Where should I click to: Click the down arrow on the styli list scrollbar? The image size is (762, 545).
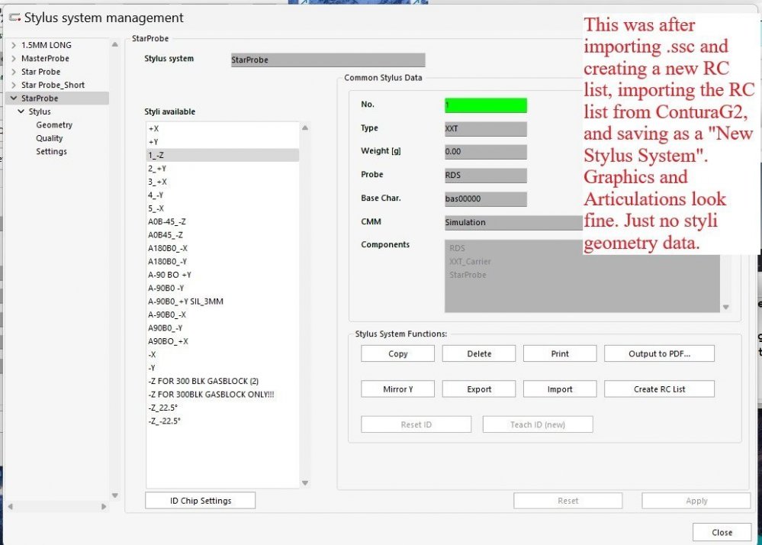click(304, 482)
